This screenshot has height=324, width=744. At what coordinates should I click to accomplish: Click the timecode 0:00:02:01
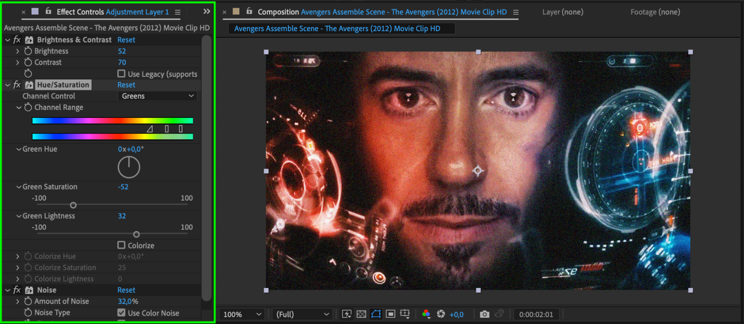[x=536, y=314]
